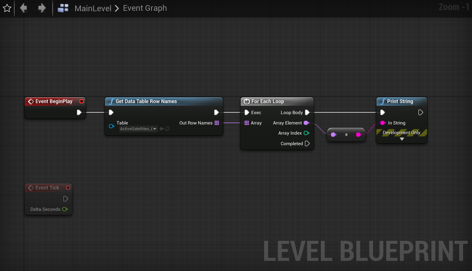Click the Print String exec output pin
The image size is (472, 271).
pos(421,112)
